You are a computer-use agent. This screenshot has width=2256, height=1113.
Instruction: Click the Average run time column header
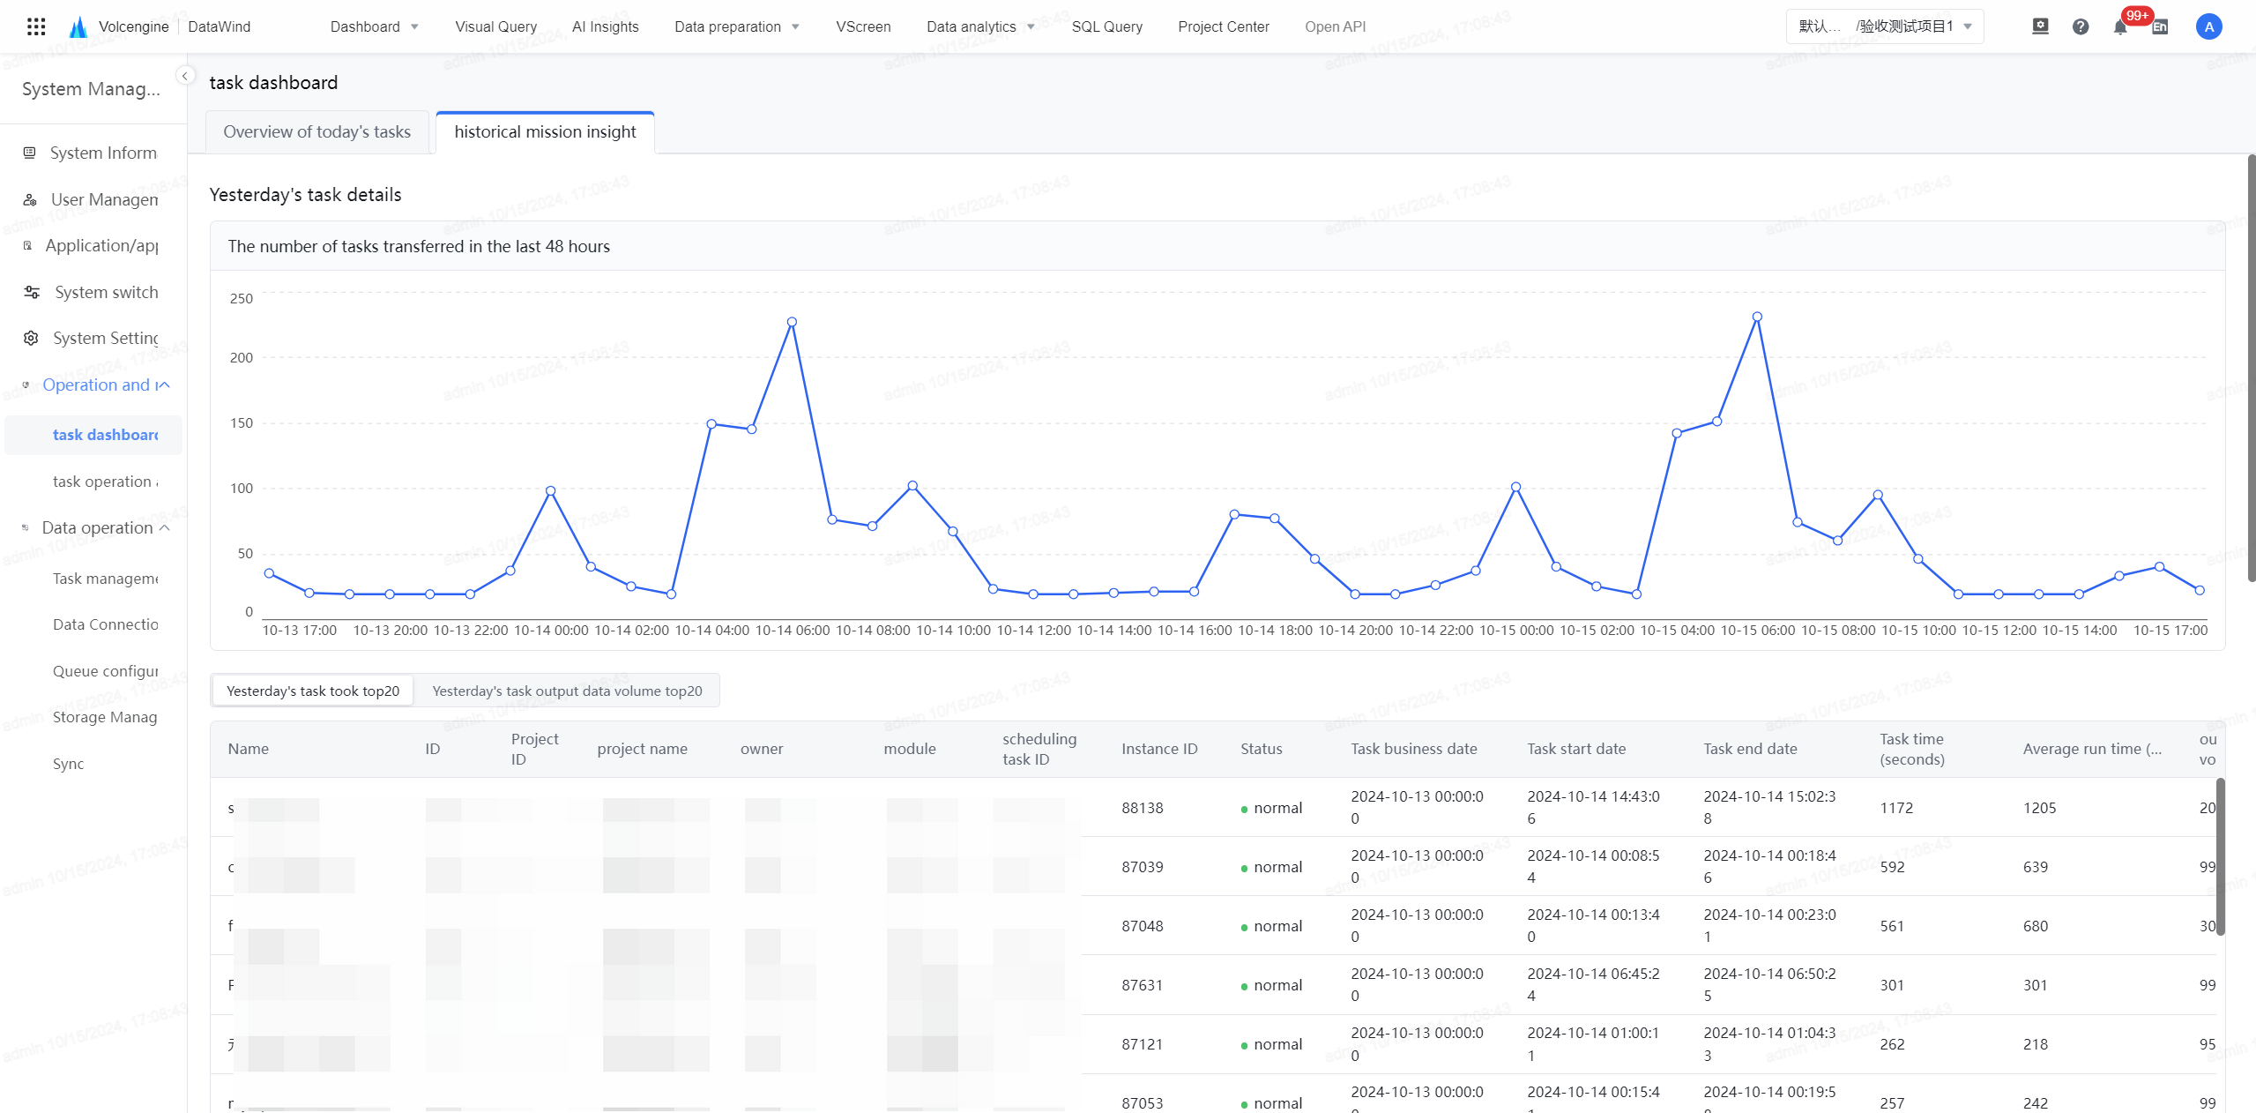click(x=2092, y=749)
